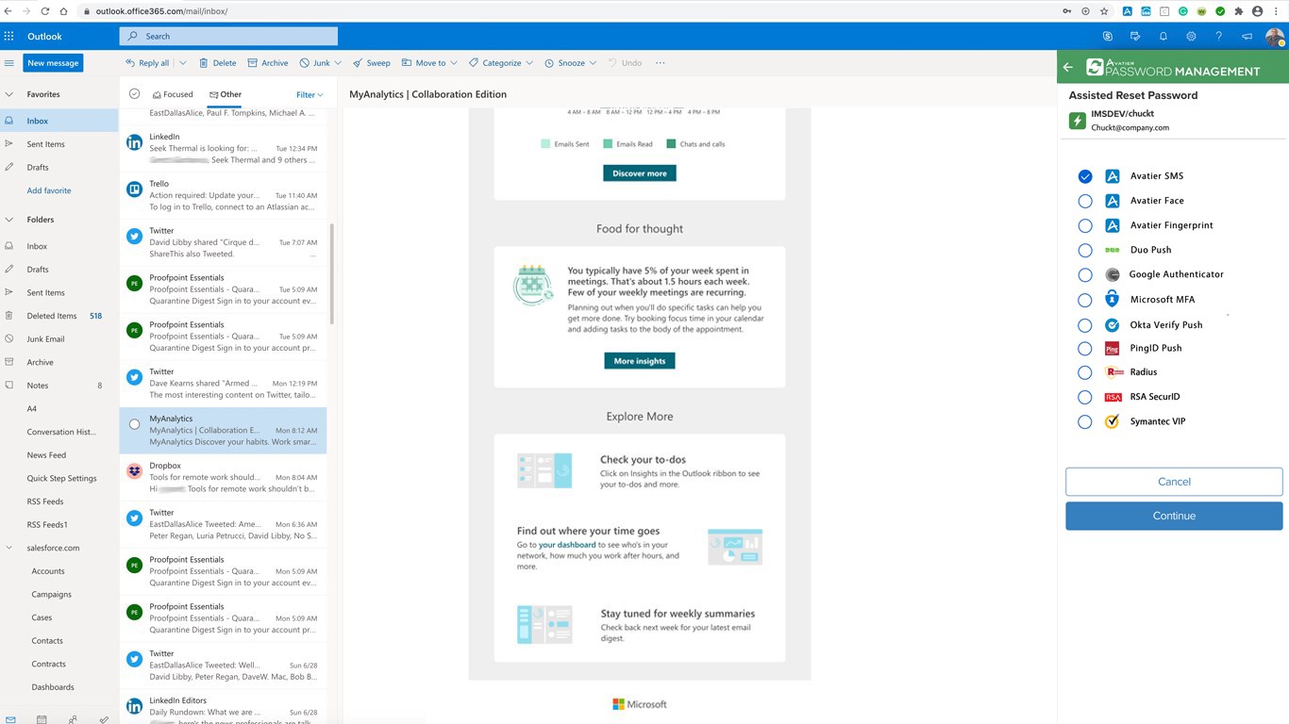
Task: Select Radius radio option
Action: [x=1085, y=372]
